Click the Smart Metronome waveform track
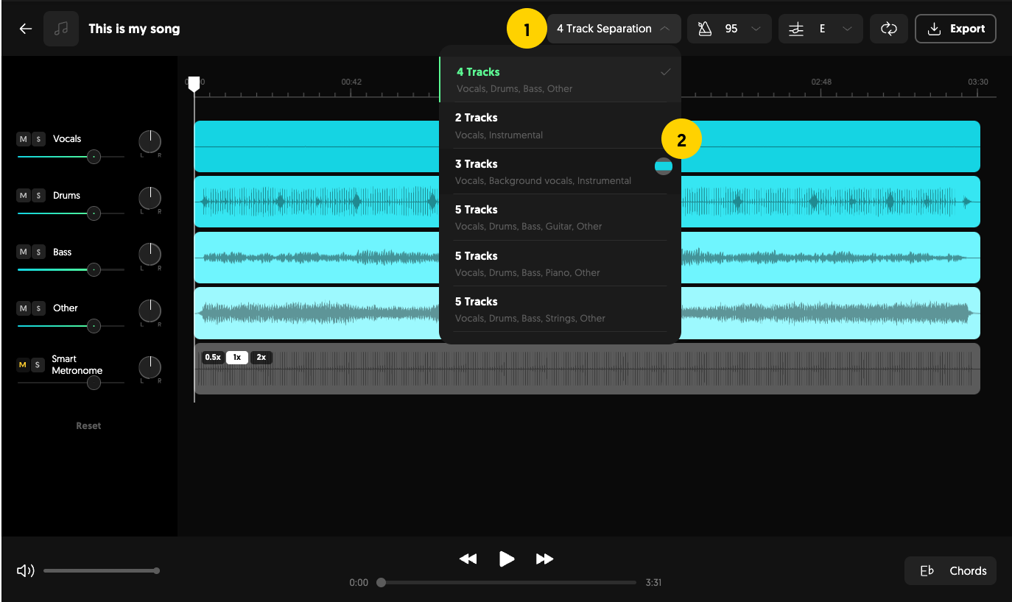 (x=587, y=369)
